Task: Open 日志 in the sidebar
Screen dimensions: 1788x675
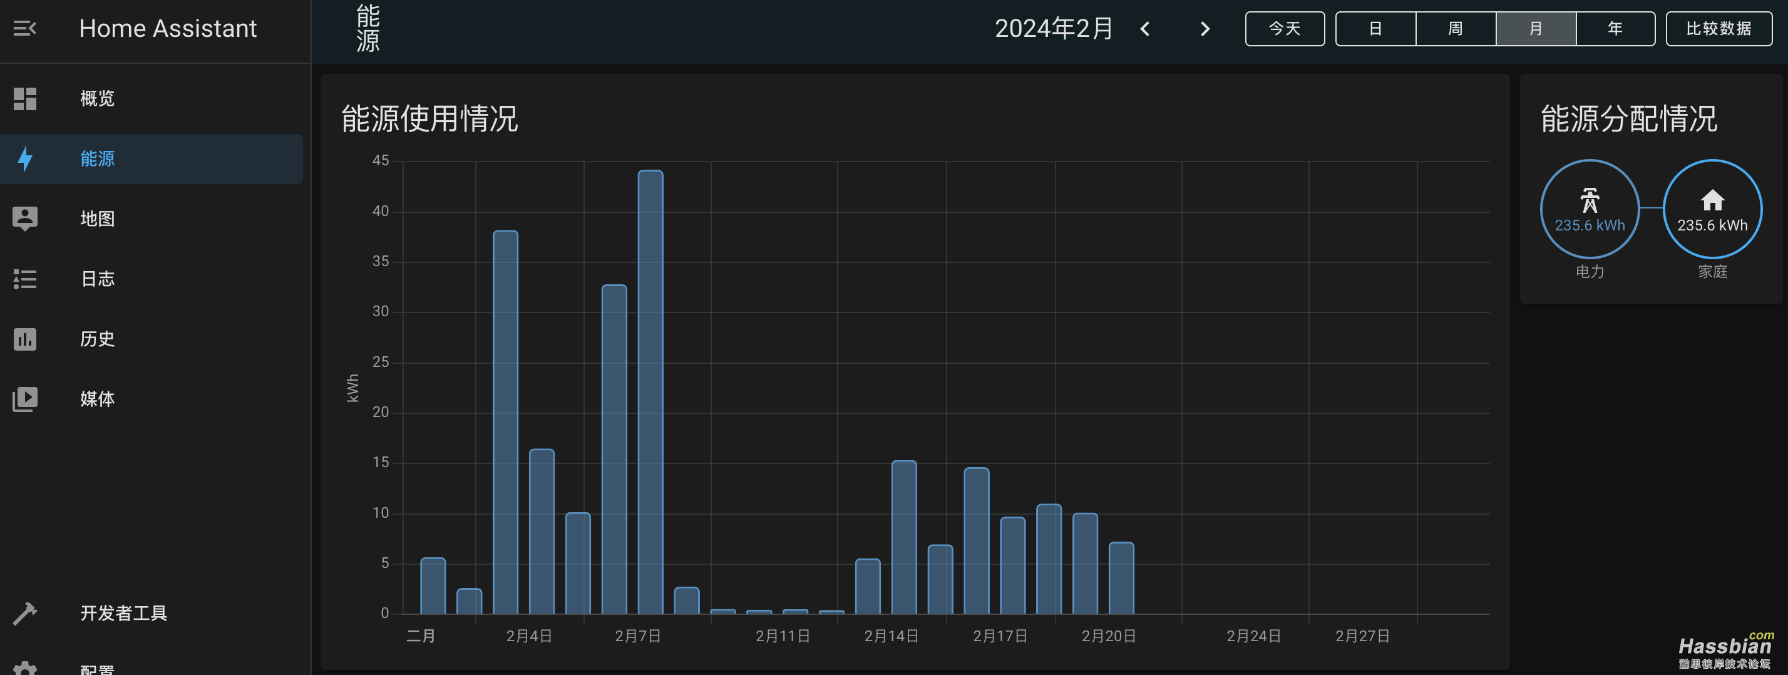Action: [152, 279]
